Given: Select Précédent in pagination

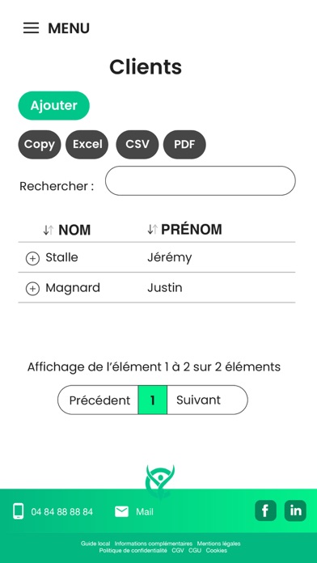Looking at the screenshot, I should click(x=98, y=400).
